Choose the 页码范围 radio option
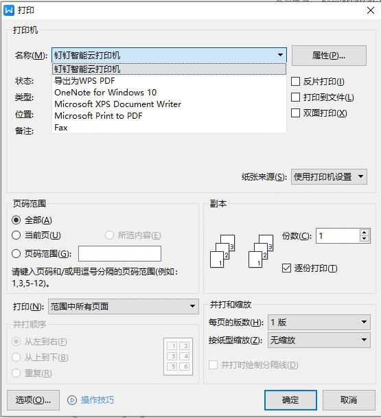Image resolution: width=381 pixels, height=418 pixels. pyautogui.click(x=16, y=253)
